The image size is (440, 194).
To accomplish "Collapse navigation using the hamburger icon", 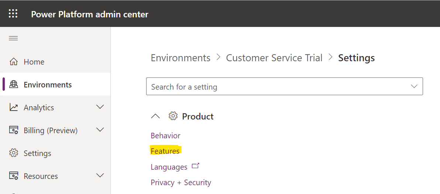I will pyautogui.click(x=13, y=38).
